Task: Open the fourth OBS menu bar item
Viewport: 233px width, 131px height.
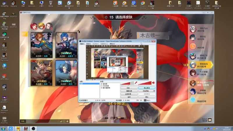Action: [x=104, y=44]
